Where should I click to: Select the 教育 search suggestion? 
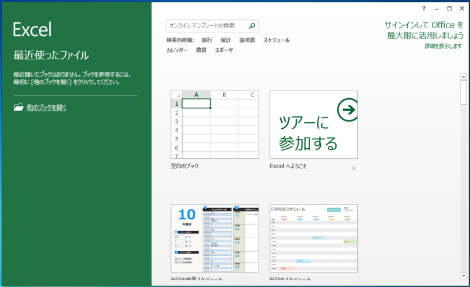tap(201, 50)
